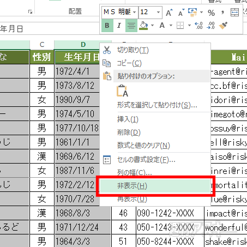Click the 性別 header cell
This screenshot has height=247, width=247.
(42, 57)
